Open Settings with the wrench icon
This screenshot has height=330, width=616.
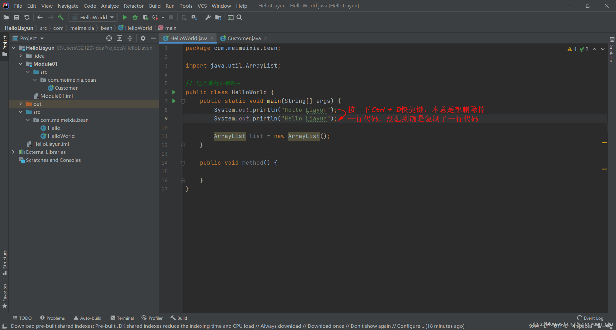[208, 17]
